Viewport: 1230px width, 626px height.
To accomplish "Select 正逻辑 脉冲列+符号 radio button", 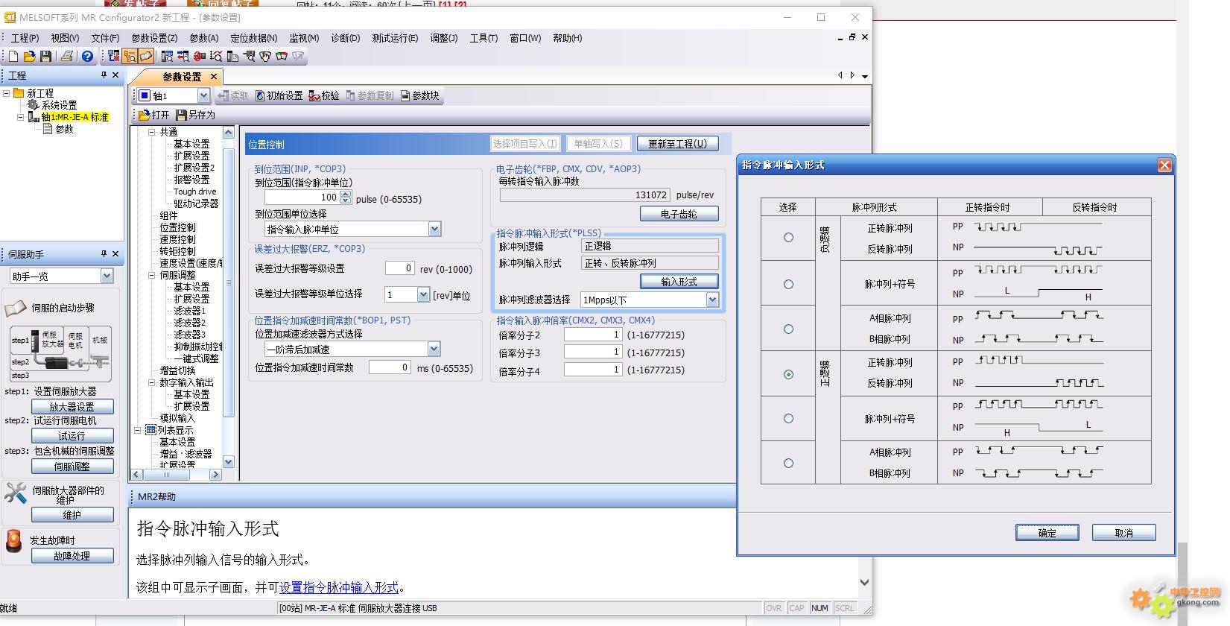I will tap(788, 419).
